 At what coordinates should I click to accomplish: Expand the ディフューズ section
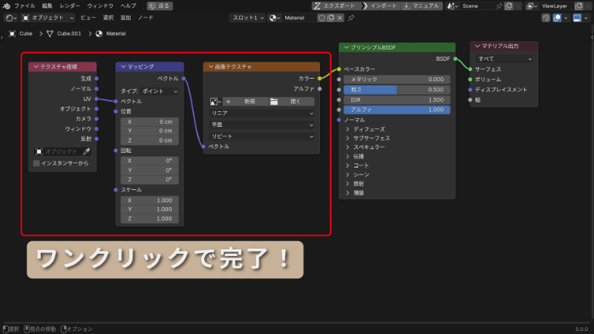point(347,129)
